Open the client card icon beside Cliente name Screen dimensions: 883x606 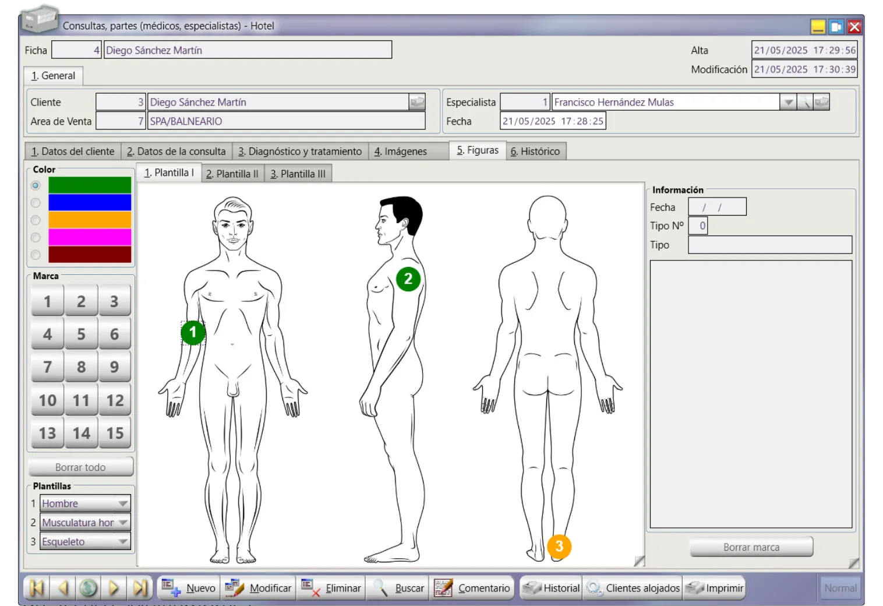pos(417,102)
